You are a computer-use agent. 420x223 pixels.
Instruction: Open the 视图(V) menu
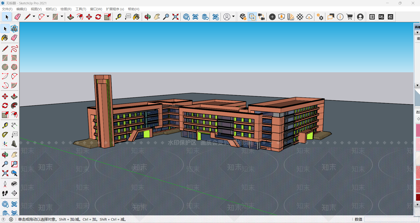tap(36, 9)
